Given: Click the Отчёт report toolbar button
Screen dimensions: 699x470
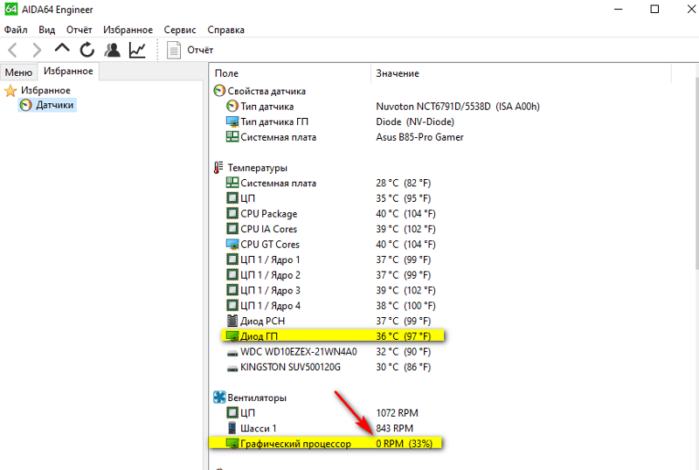Looking at the screenshot, I should pyautogui.click(x=190, y=50).
